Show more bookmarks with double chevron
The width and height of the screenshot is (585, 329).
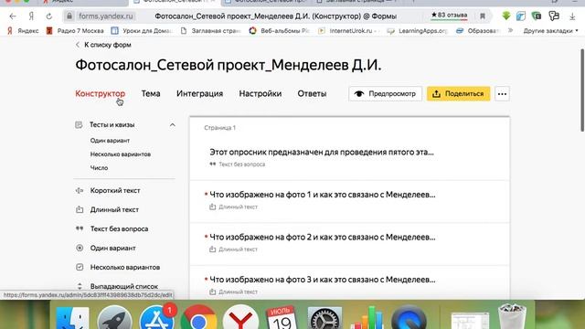(510, 30)
